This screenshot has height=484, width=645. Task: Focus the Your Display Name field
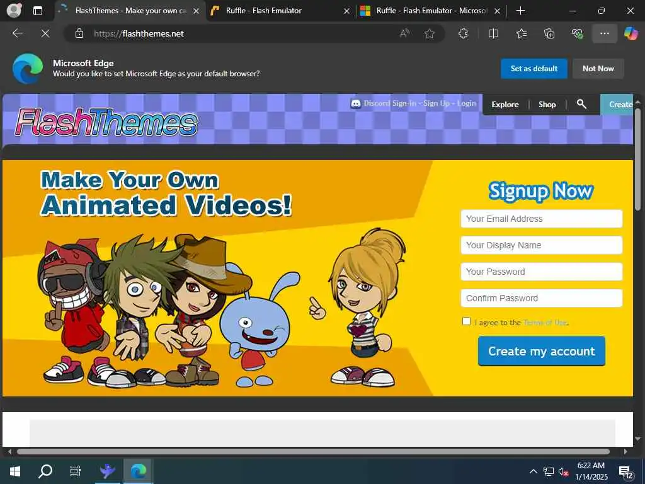541,245
